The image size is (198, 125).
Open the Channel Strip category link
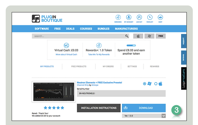click(x=83, y=85)
